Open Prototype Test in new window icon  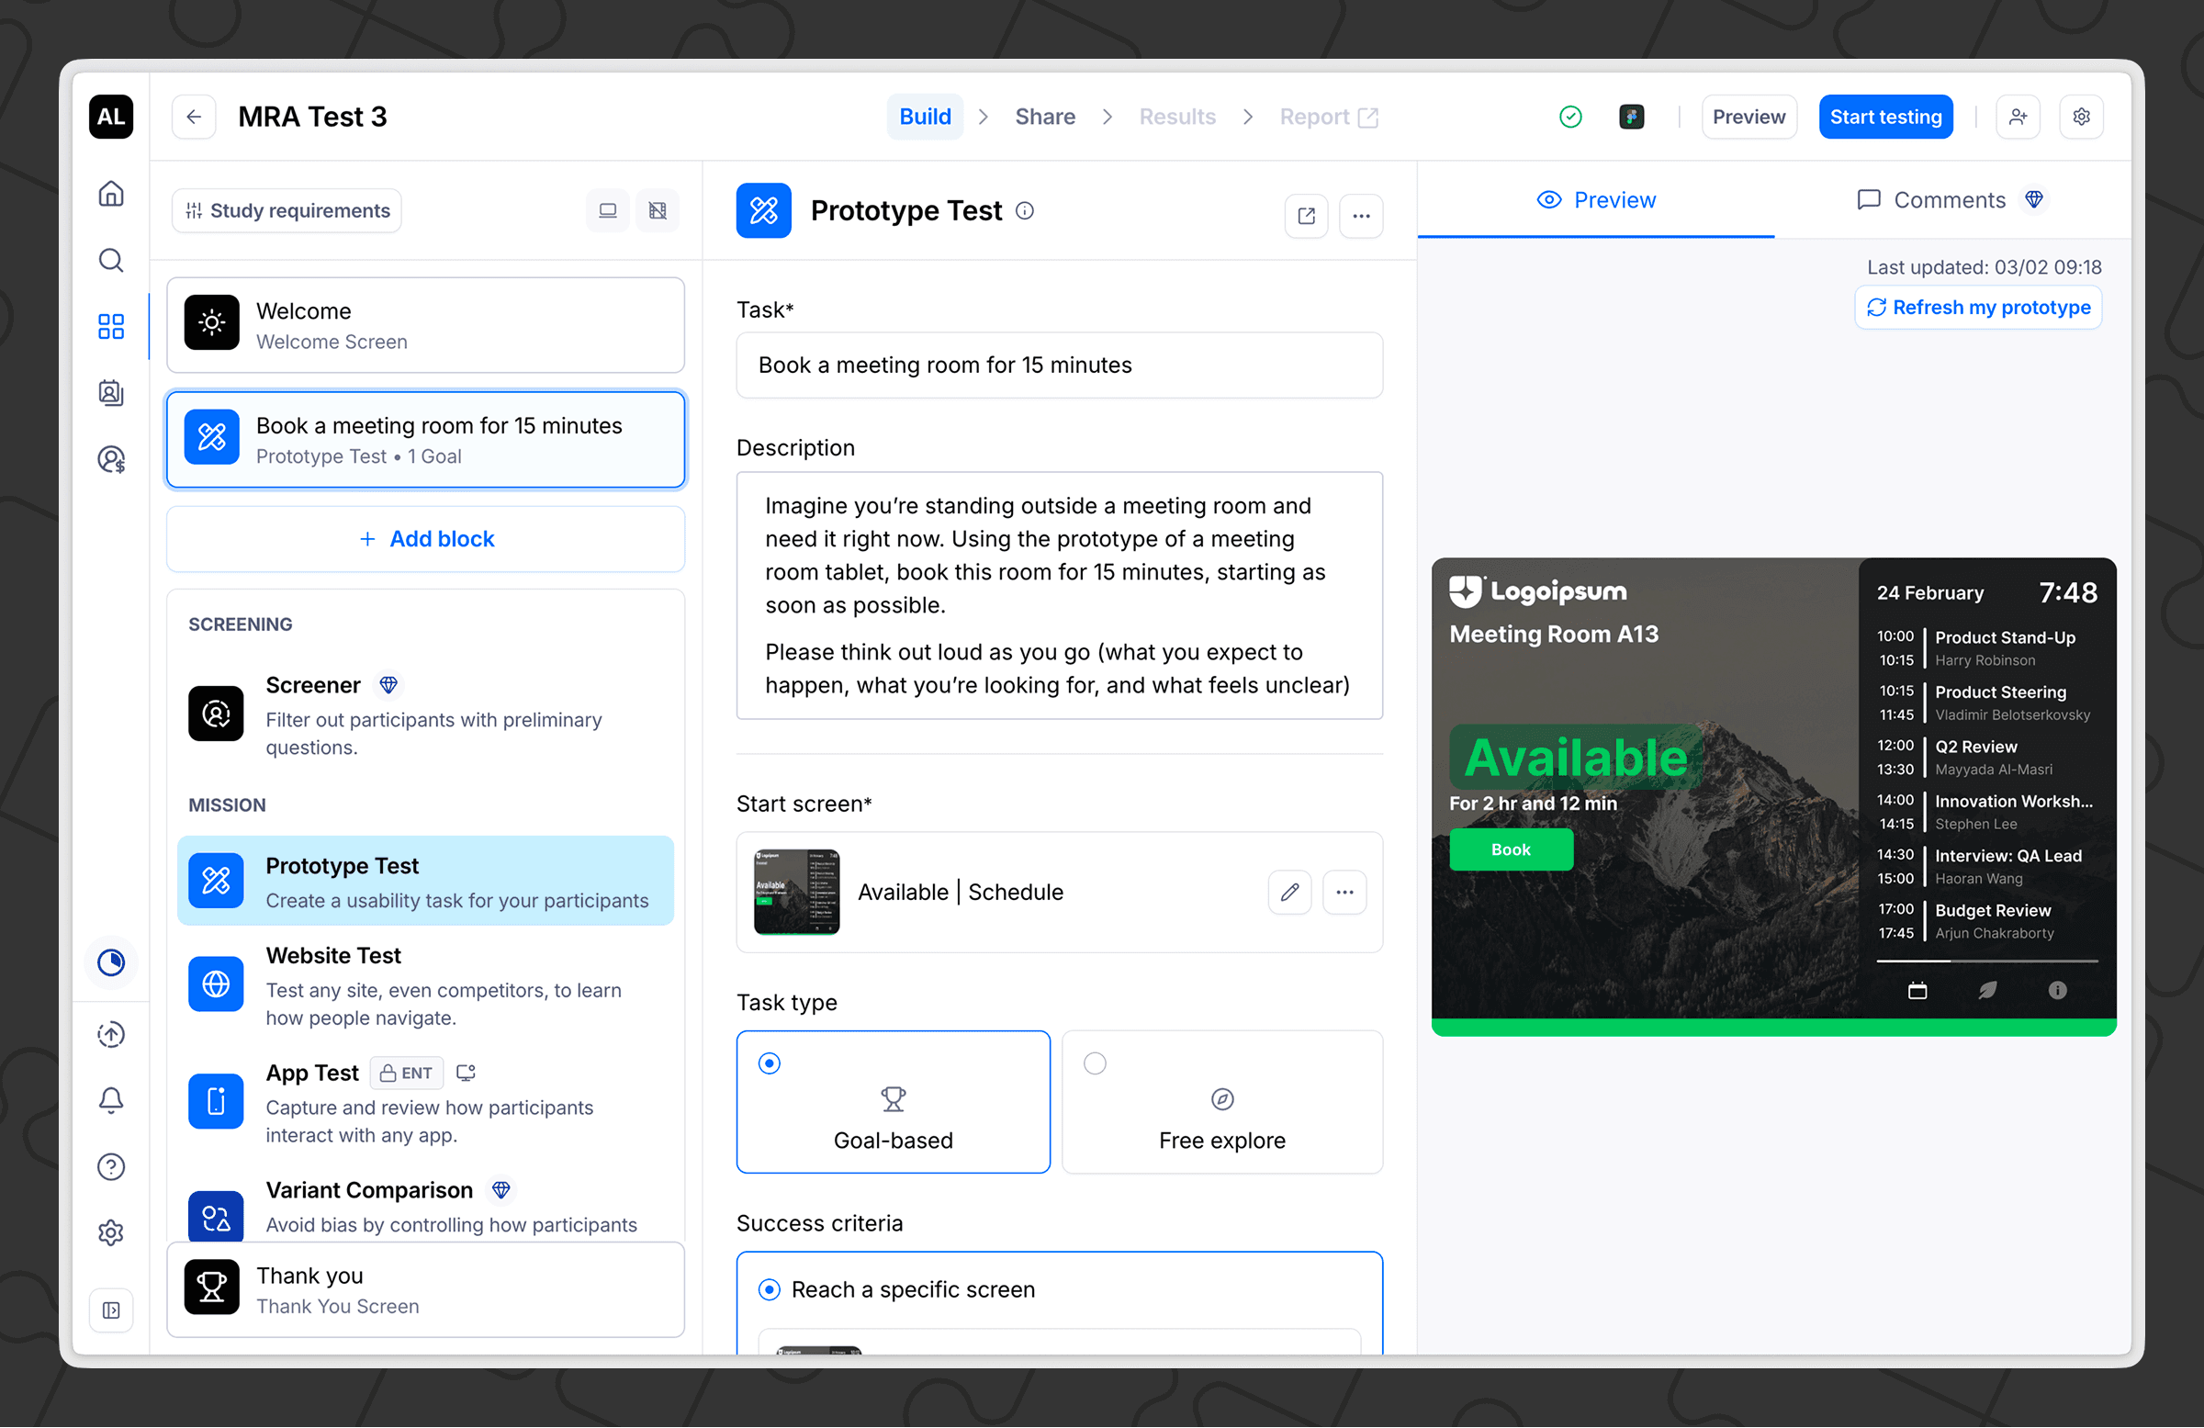click(x=1307, y=216)
